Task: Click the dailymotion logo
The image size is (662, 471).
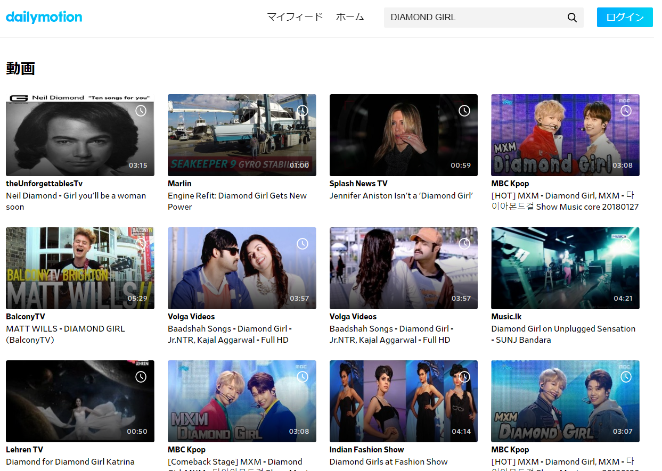Action: pos(44,17)
